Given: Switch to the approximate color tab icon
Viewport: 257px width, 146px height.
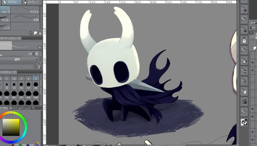Looking at the screenshot, I should [x=31, y=108].
